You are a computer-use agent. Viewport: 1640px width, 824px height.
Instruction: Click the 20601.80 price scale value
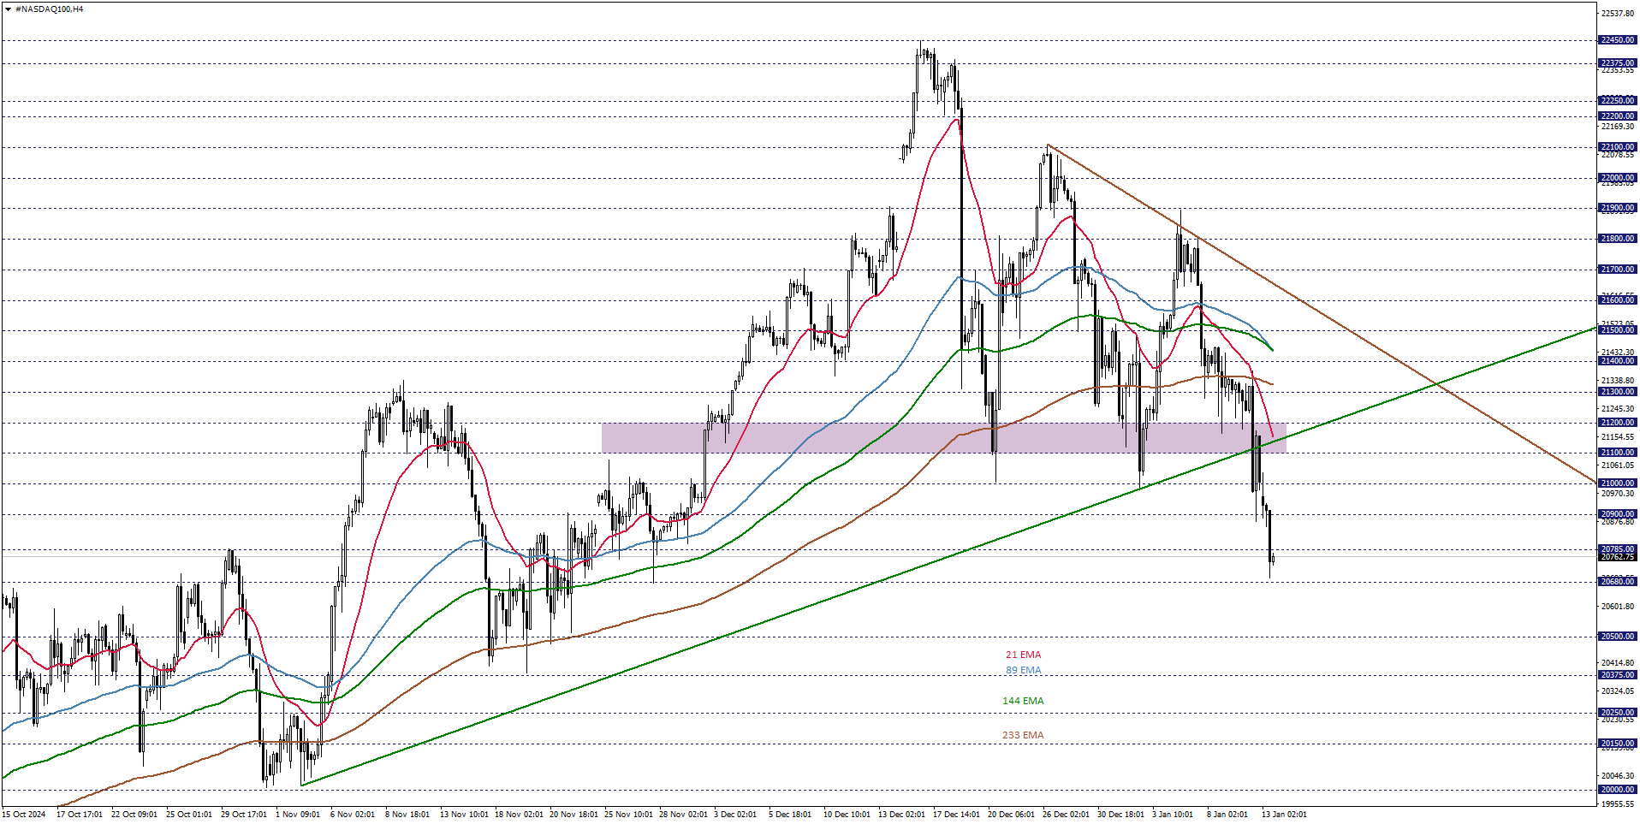point(1617,607)
